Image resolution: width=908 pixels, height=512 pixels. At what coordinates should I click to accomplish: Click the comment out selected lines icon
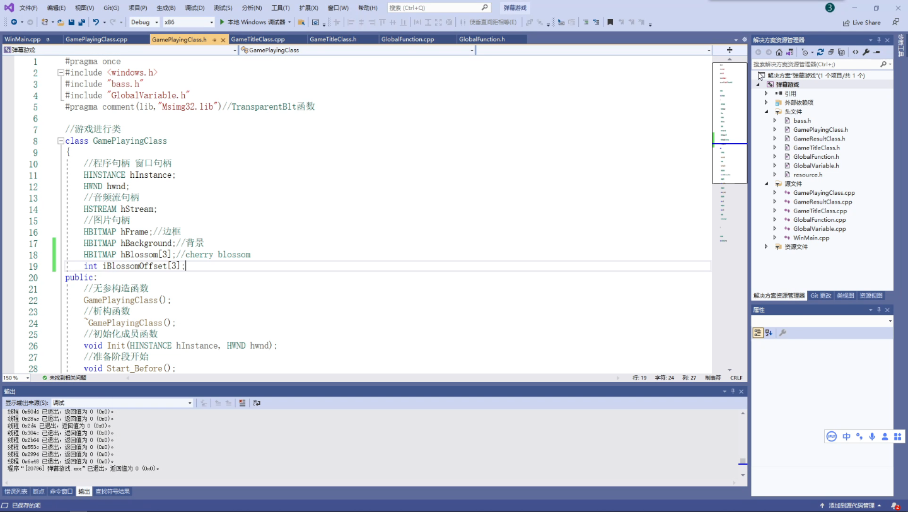[586, 22]
